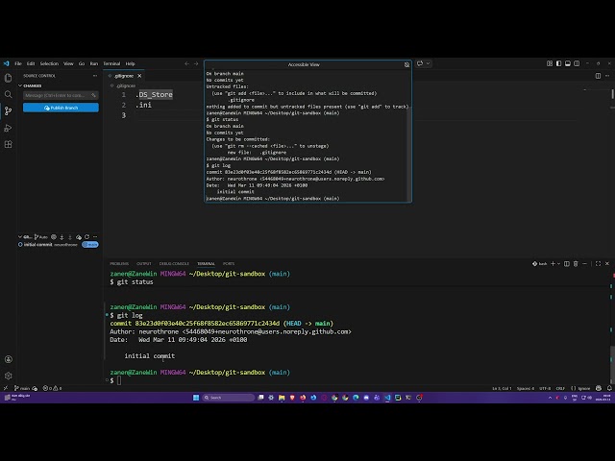The height and width of the screenshot is (461, 615).
Task: Switch to the Debug Console tab
Action: pos(174,264)
